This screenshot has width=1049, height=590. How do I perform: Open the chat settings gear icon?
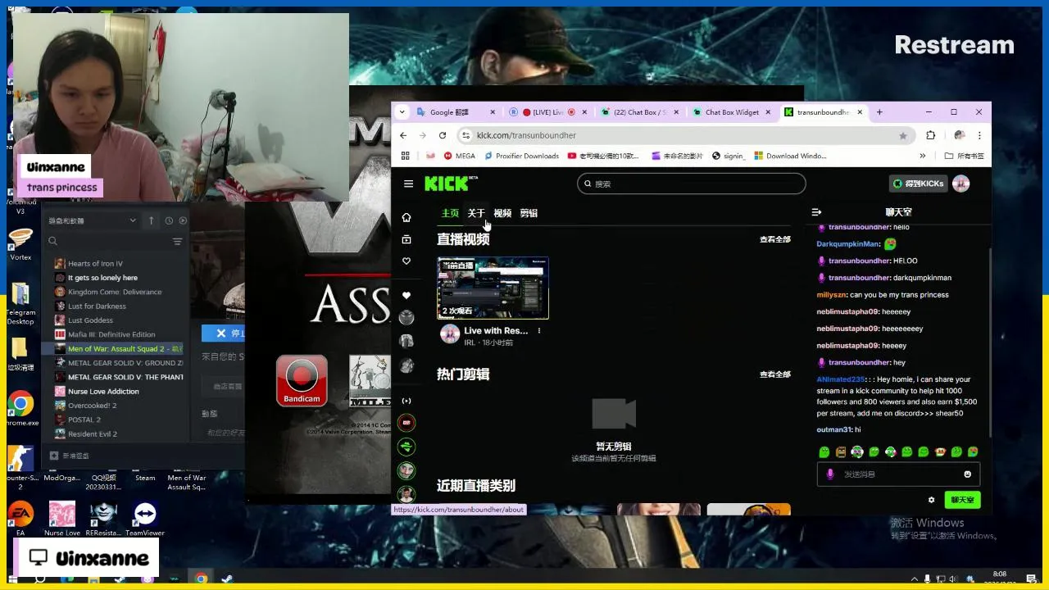tap(931, 500)
